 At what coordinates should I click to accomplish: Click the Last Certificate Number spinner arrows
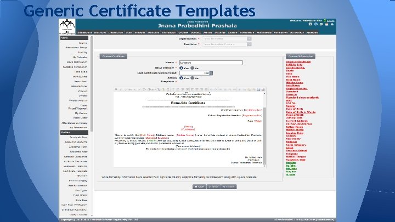pos(211,73)
